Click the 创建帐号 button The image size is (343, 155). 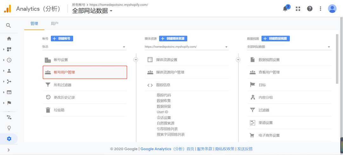click(x=62, y=38)
